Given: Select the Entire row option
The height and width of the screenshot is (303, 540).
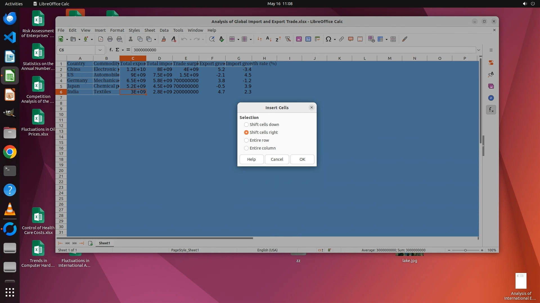Looking at the screenshot, I should [x=246, y=140].
